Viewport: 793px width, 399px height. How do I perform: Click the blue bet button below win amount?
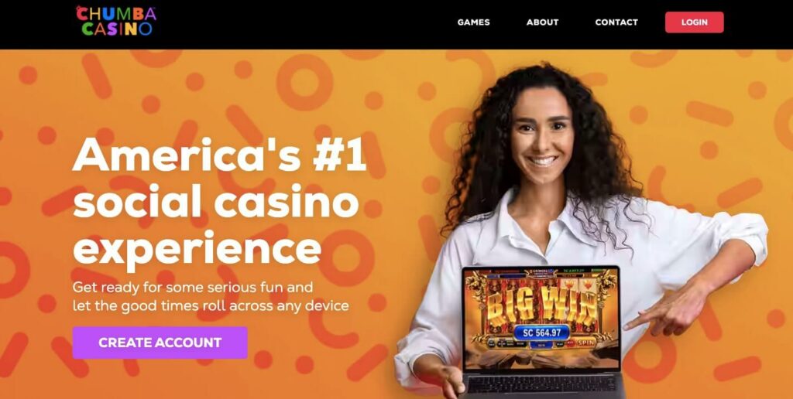click(541, 345)
